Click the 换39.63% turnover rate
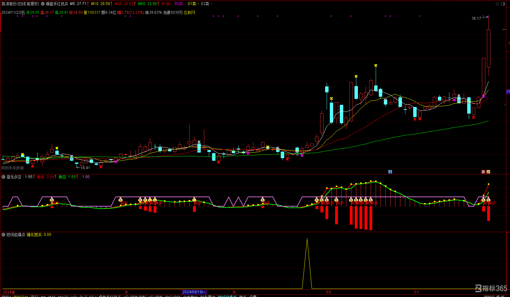Image resolution: width=510 pixels, height=297 pixels. [154, 12]
